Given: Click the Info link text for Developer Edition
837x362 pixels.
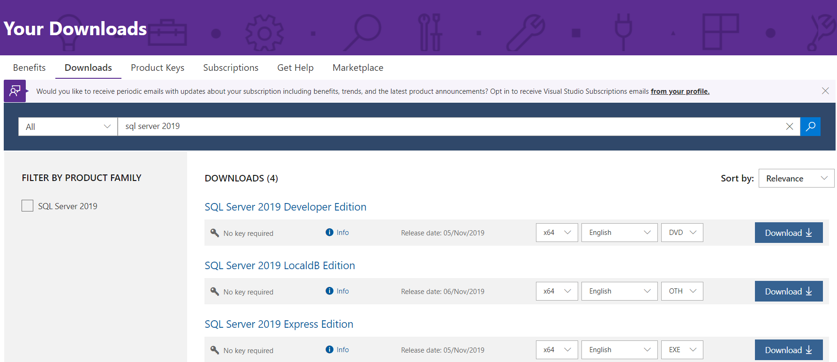Looking at the screenshot, I should tap(343, 233).
